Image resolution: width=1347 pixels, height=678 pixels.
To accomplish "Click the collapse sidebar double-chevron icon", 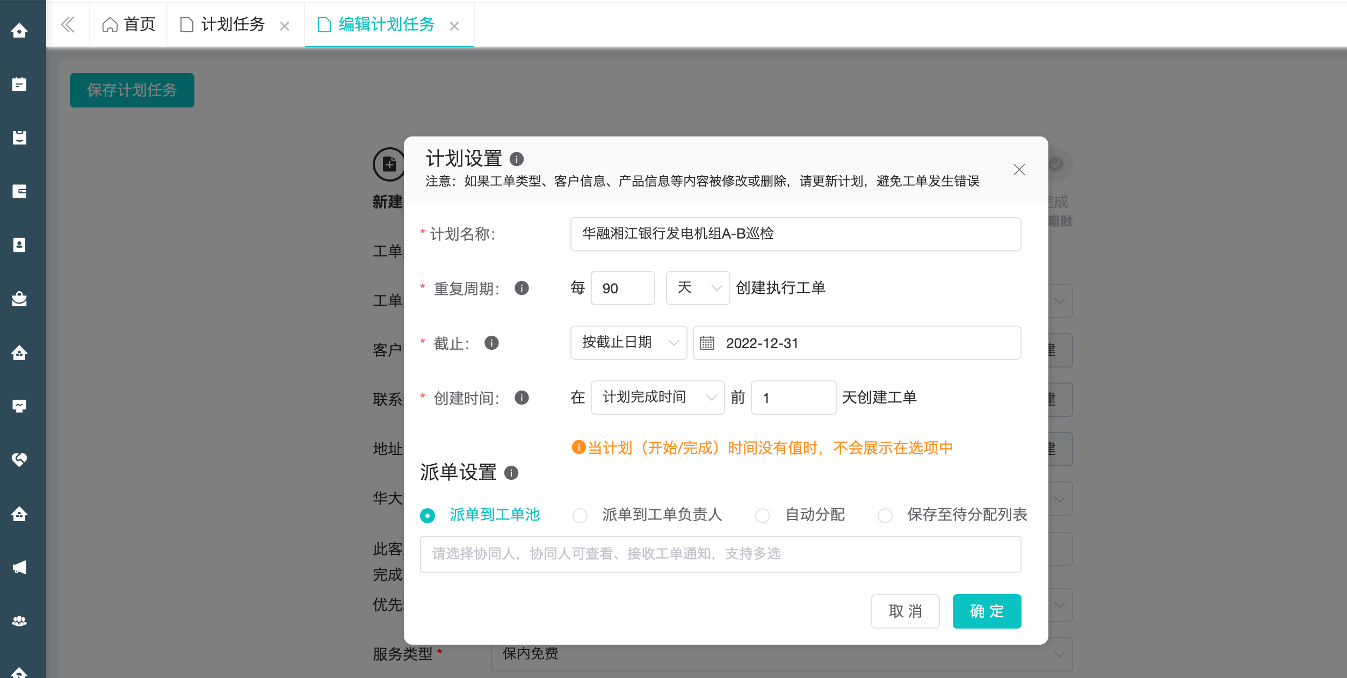I will click(68, 25).
